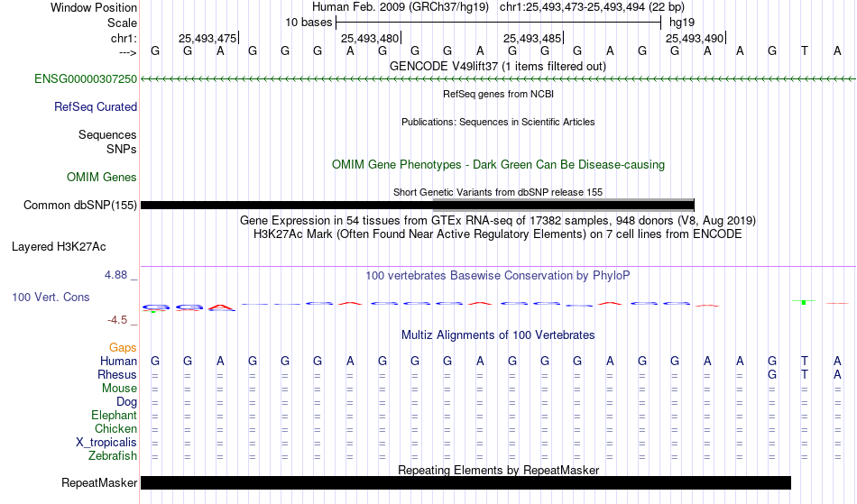Click the black RepeatMasker item bar
857x504 pixels.
tap(465, 482)
